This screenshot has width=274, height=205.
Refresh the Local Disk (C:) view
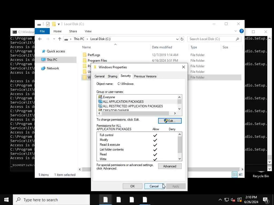182,39
